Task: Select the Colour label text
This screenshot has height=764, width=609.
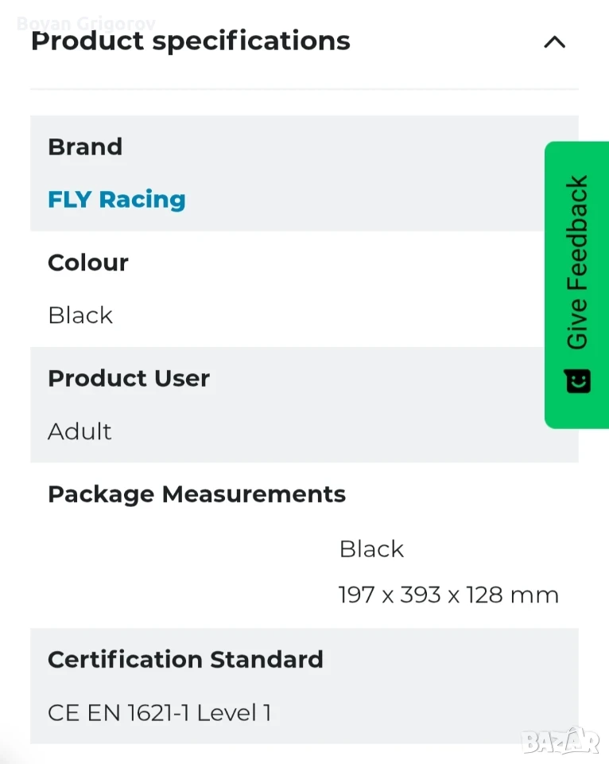Action: pyautogui.click(x=87, y=263)
